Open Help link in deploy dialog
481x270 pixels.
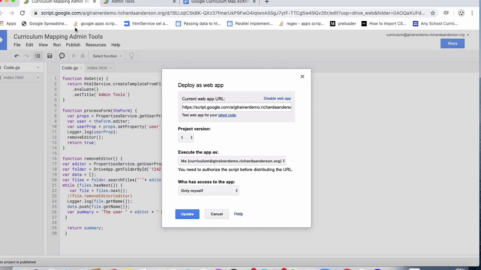click(239, 214)
